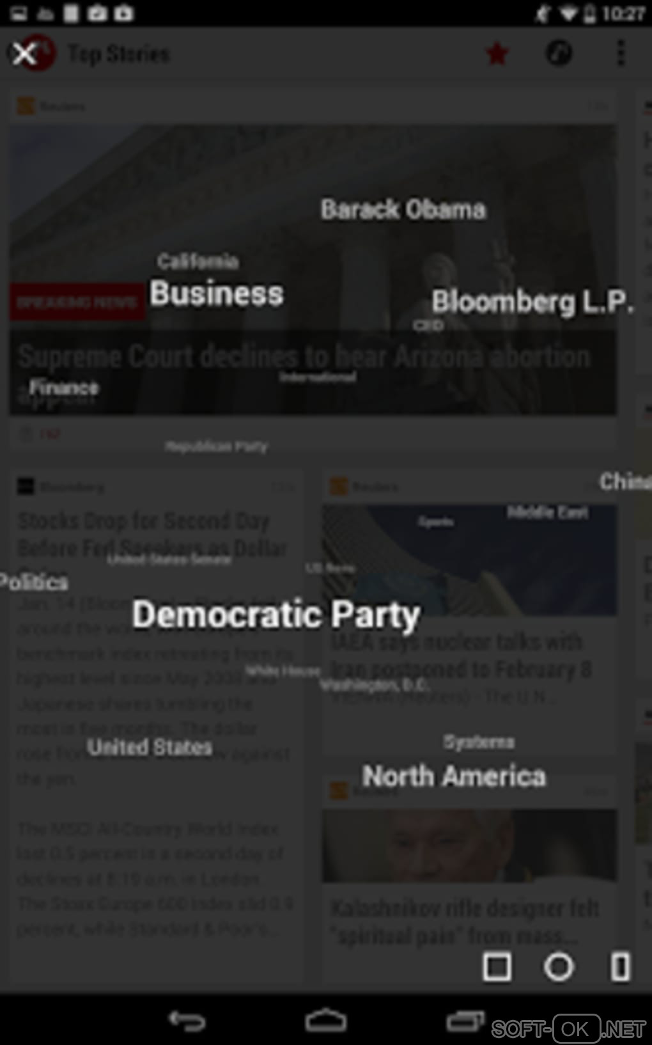Viewport: 652px width, 1045px height.
Task: Open the three-dot overflow menu
Action: (620, 53)
